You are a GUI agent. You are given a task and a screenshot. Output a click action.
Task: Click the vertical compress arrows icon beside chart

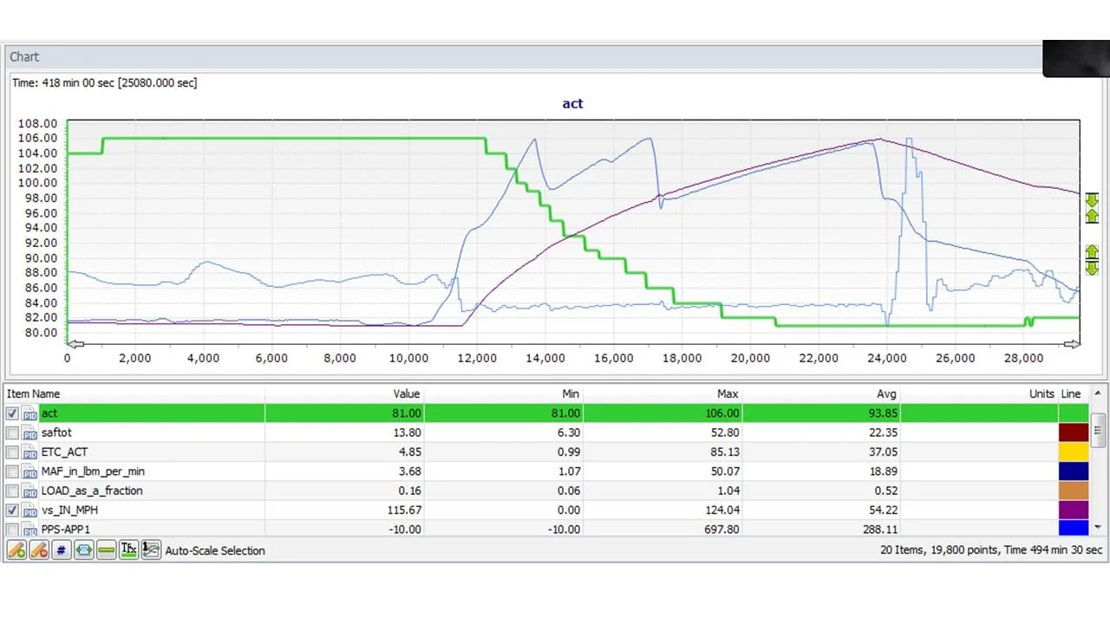click(1092, 208)
